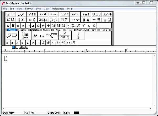Open the set theory symbols palette (∉∩⊂)
The height and width of the screenshot is (116, 158).
[x=75, y=14]
